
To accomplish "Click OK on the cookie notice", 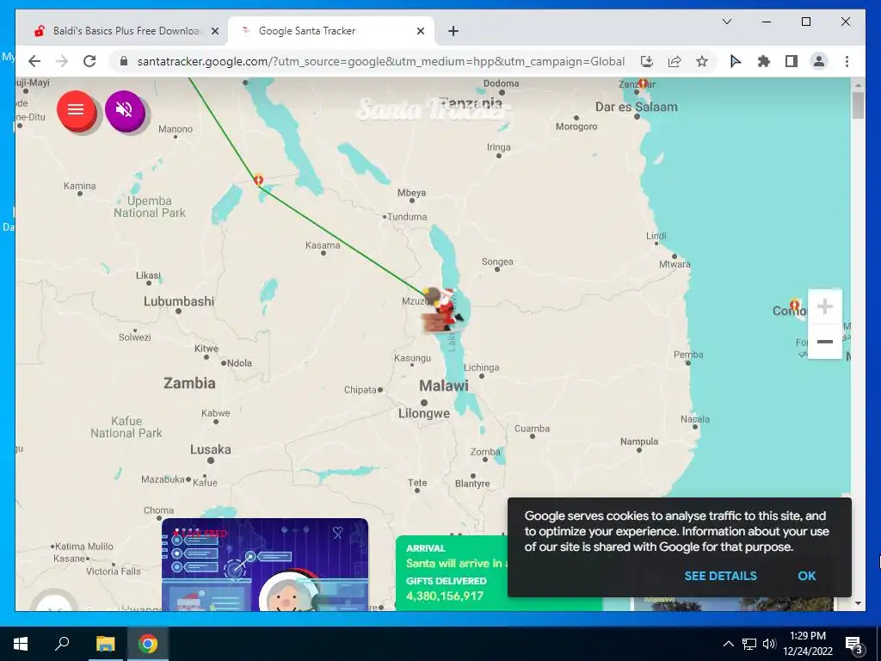I will tap(806, 576).
